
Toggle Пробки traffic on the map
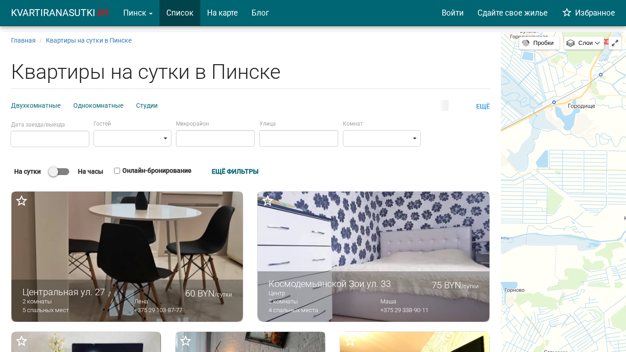point(538,43)
